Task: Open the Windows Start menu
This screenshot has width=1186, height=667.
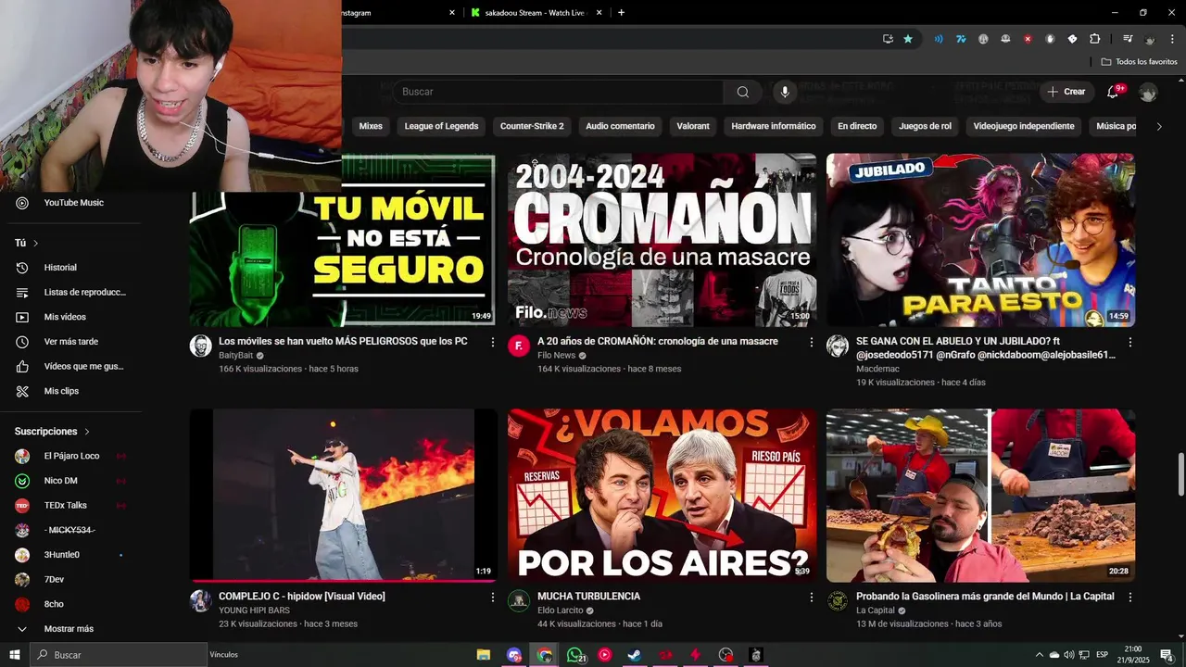Action: [15, 655]
